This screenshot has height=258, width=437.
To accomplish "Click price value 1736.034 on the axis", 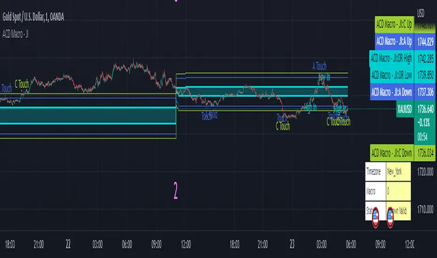I will coord(425,153).
